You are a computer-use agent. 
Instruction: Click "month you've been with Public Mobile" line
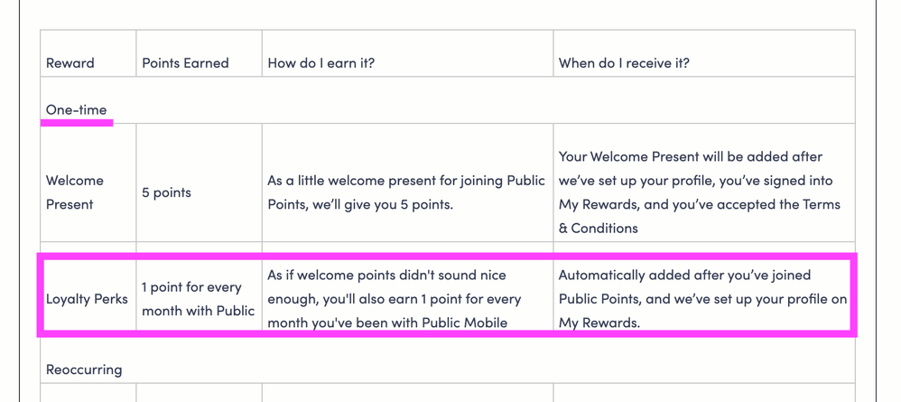387,323
